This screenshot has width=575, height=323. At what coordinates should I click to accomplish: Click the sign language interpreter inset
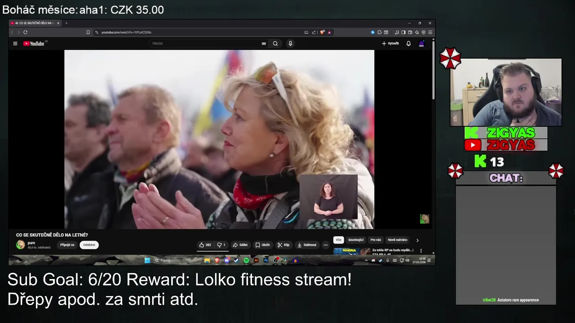point(328,197)
